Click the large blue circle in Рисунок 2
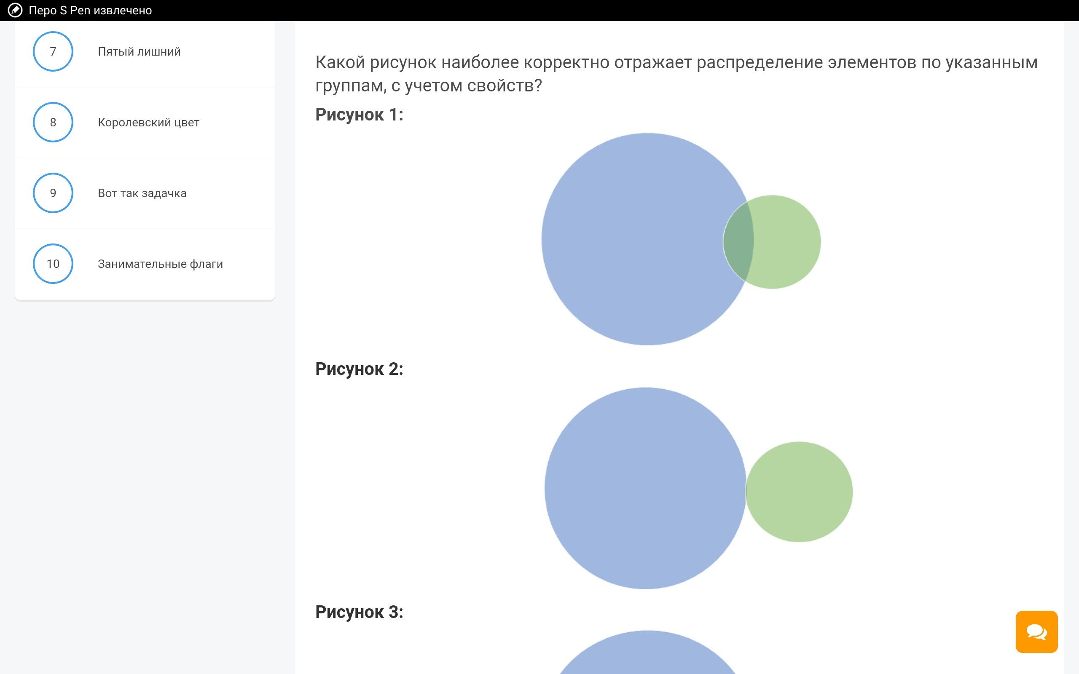The image size is (1079, 674). coord(645,488)
